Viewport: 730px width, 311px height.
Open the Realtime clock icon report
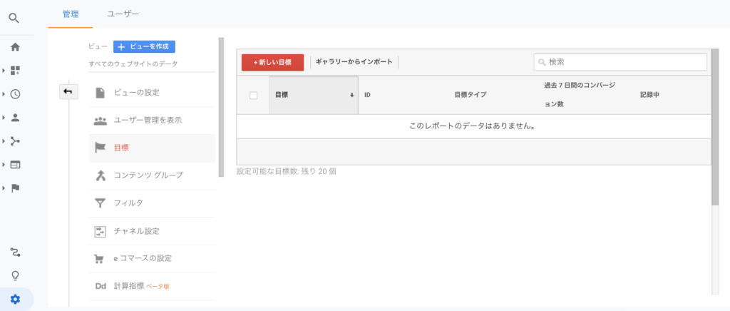[x=15, y=94]
